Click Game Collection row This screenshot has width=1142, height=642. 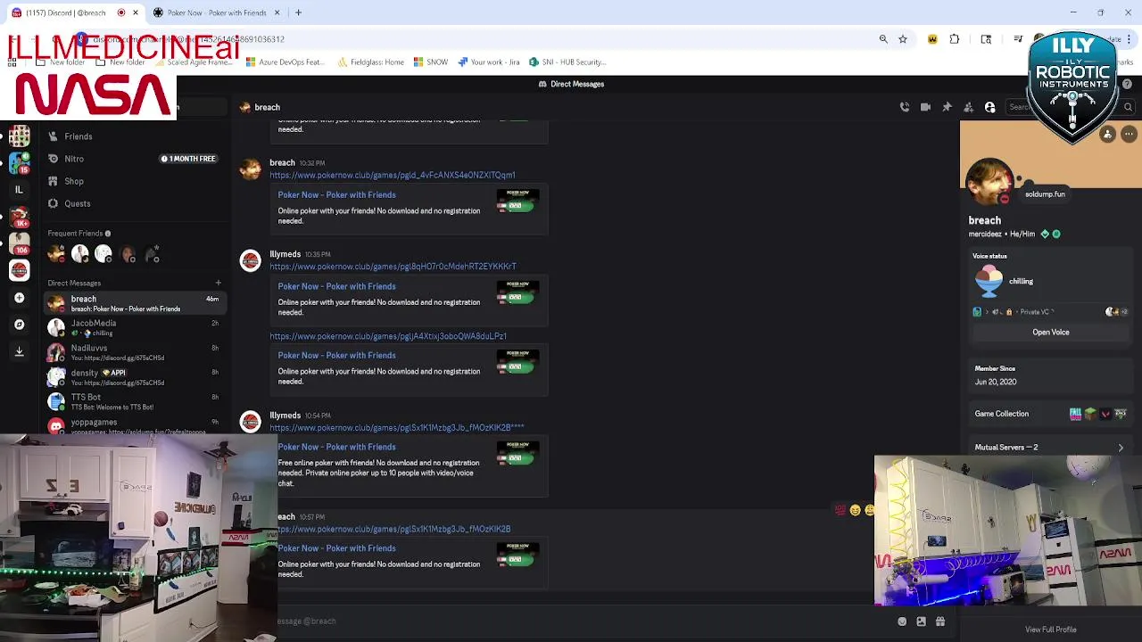pos(1050,414)
